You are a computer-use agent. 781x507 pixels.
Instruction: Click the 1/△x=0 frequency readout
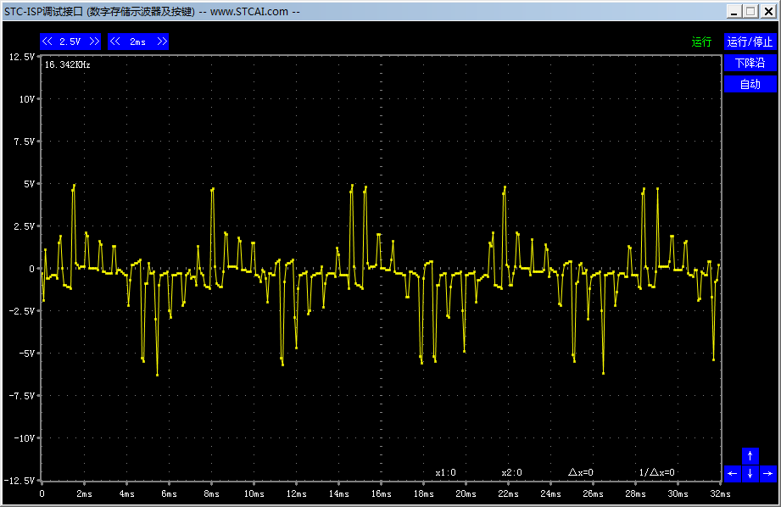[x=656, y=472]
